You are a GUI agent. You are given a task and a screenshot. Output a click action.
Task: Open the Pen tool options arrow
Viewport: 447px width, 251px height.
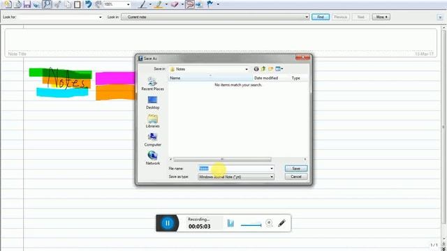pyautogui.click(x=150, y=4)
